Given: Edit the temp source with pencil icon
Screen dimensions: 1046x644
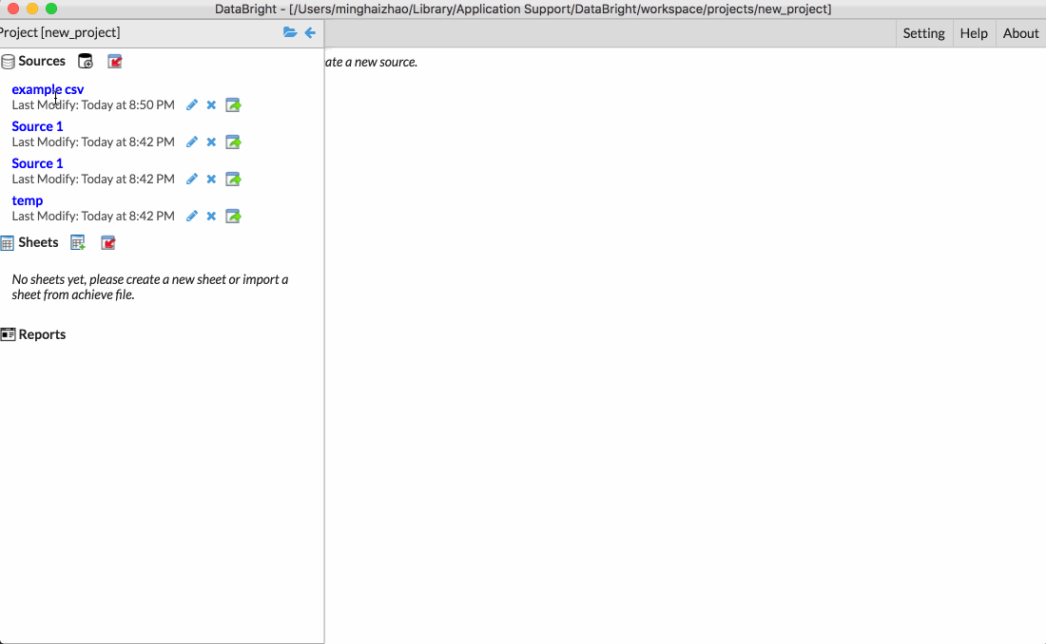Looking at the screenshot, I should pos(192,216).
